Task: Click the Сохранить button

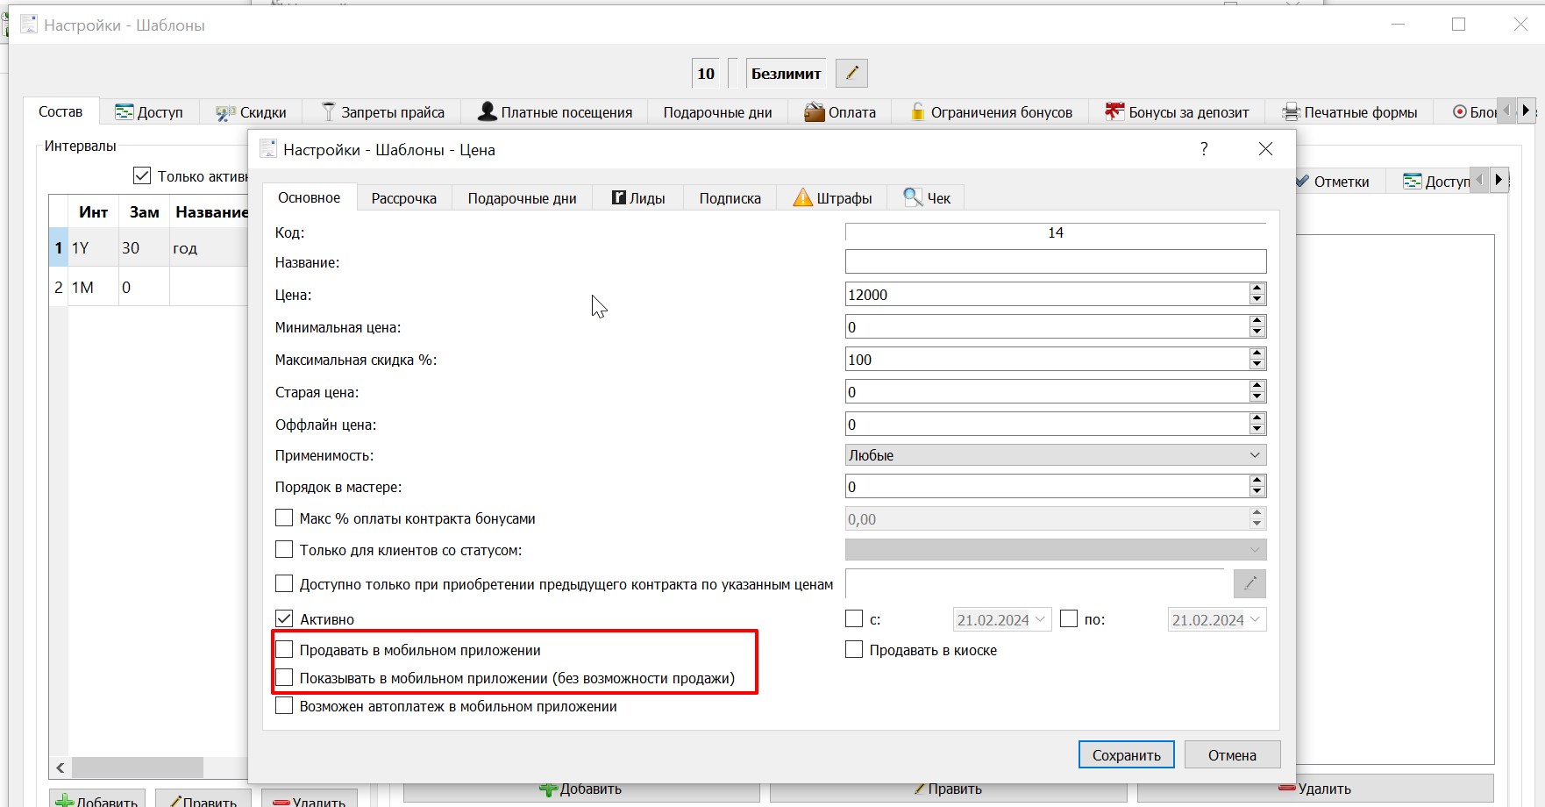Action: point(1126,754)
